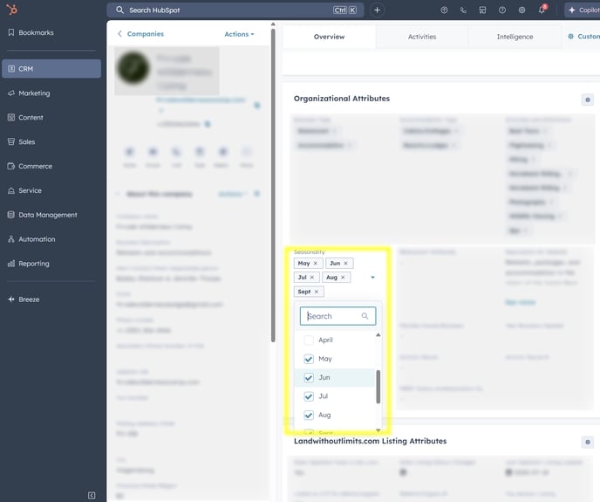
Task: Open the marketplace icon in the top bar
Action: tap(482, 10)
